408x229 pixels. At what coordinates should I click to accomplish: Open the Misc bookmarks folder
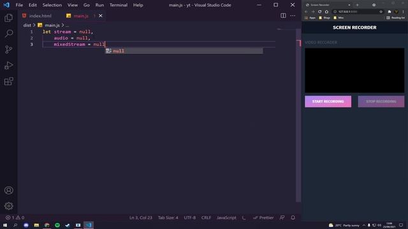pyautogui.click(x=339, y=18)
